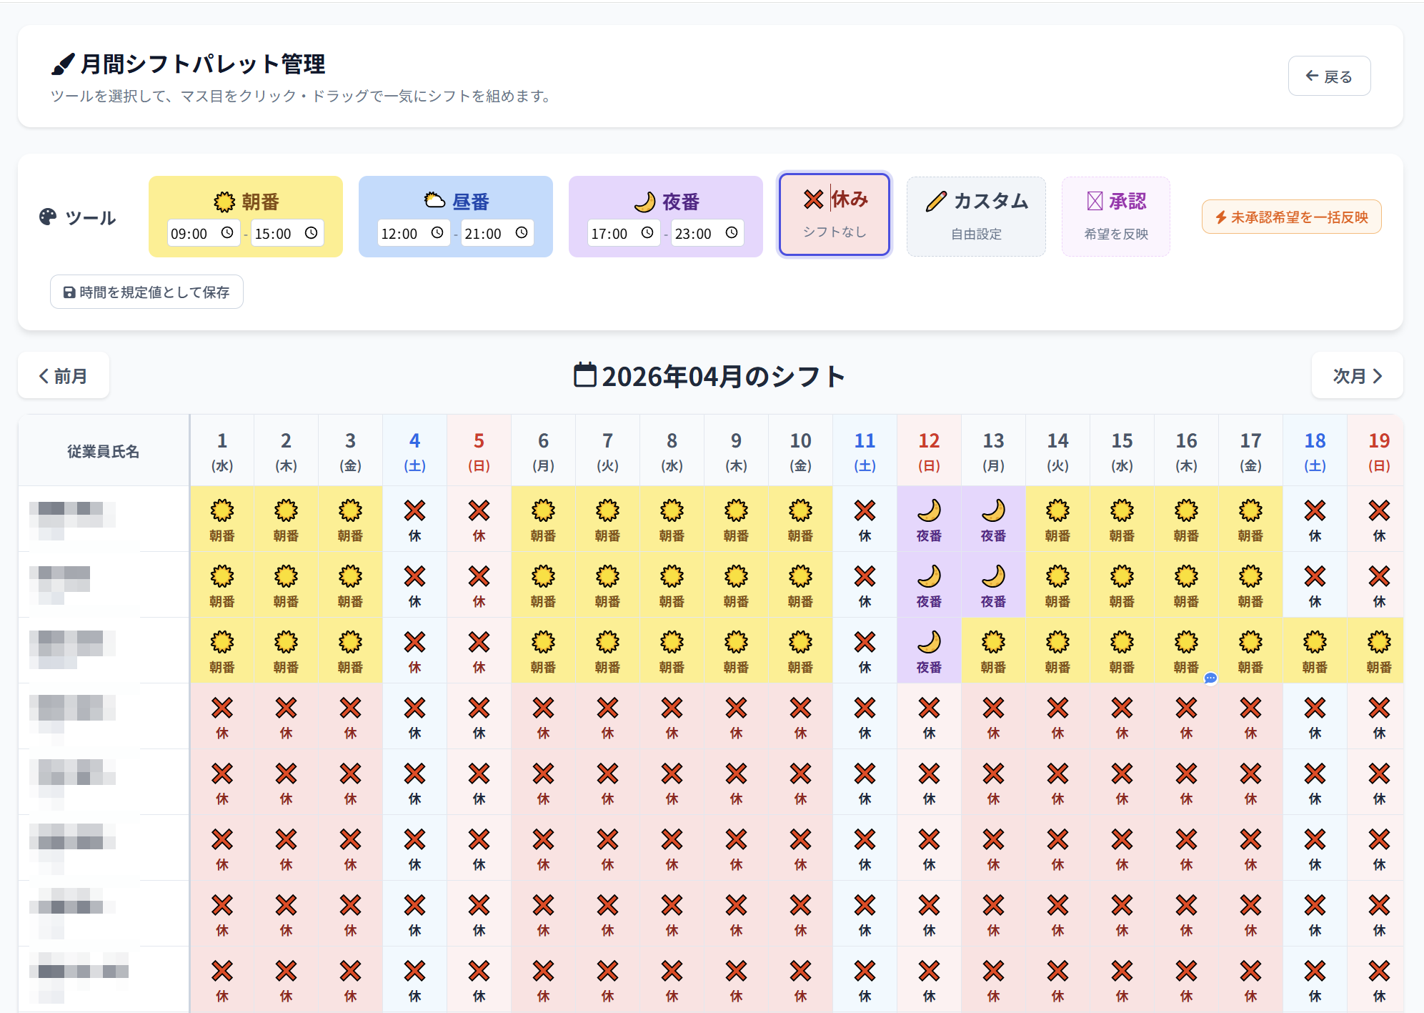Open clock picker for 夜番 23:00 end

[x=732, y=233]
